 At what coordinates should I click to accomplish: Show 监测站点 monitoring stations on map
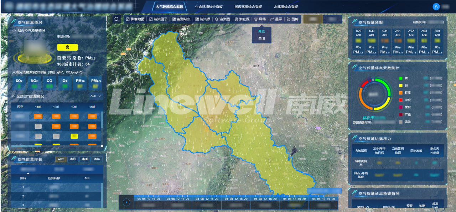[181, 19]
